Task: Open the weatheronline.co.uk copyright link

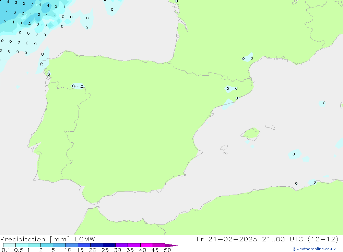Action: 314,249
